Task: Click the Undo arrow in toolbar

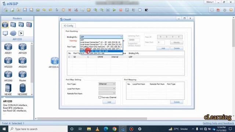Action: (44, 10)
